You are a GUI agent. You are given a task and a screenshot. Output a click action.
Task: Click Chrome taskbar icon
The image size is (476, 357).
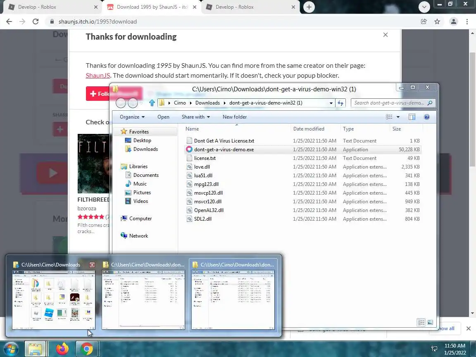point(86,349)
